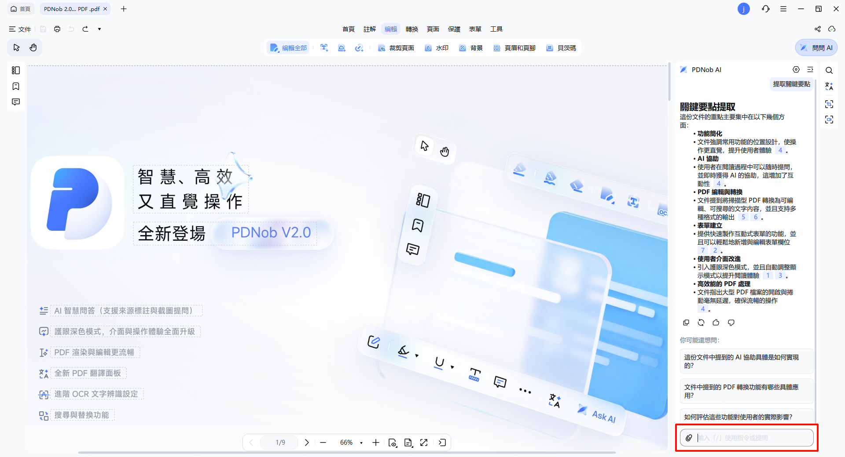845x457 pixels.
Task: Copy the AI response with copy icon
Action: tap(686, 323)
